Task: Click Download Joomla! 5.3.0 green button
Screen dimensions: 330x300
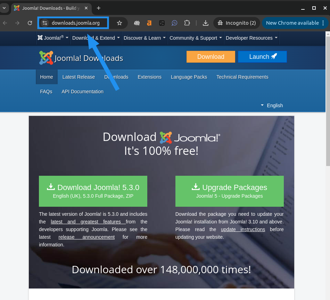Action: coord(93,191)
